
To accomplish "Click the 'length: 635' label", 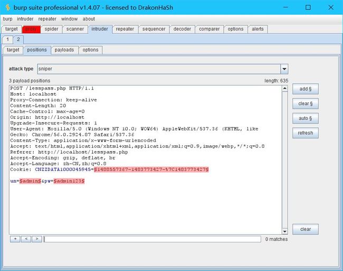I will [x=276, y=81].
